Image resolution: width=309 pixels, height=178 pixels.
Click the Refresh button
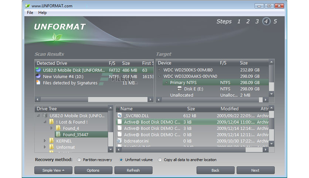(133, 170)
